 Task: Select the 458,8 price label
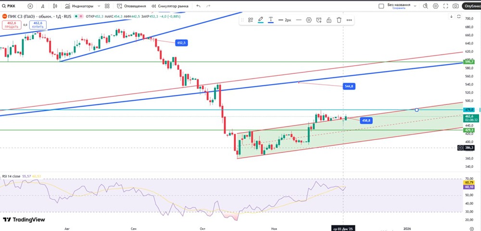pyautogui.click(x=366, y=121)
